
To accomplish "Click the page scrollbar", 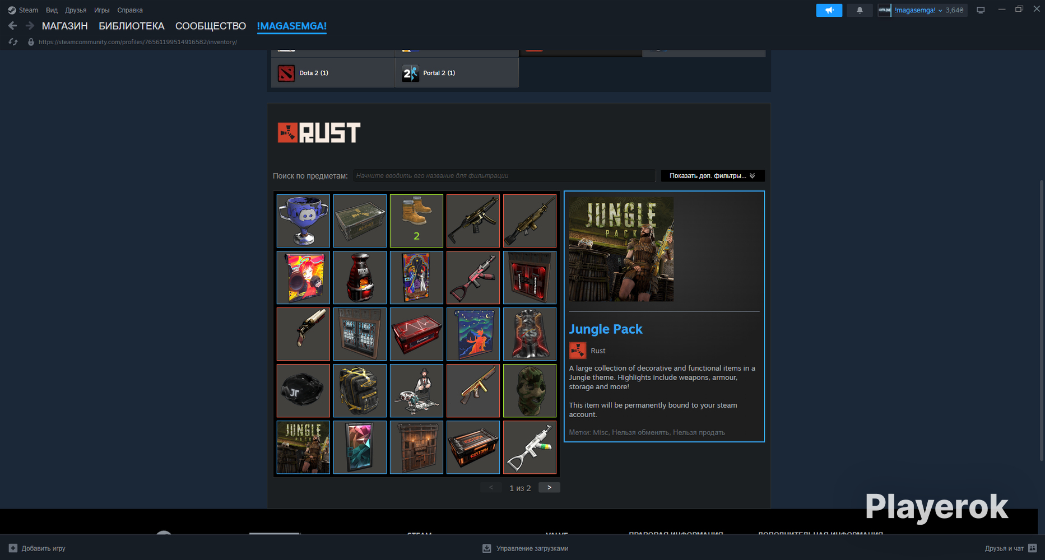I will (1041, 319).
